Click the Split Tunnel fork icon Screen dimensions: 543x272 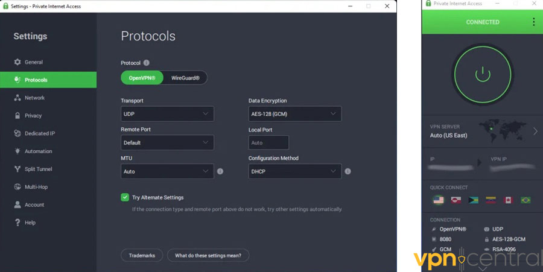point(17,169)
